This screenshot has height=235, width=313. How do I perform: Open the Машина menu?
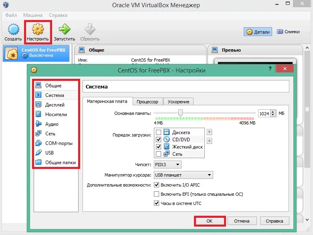pos(33,15)
